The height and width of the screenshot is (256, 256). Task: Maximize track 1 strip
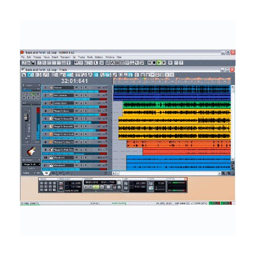tap(106, 87)
